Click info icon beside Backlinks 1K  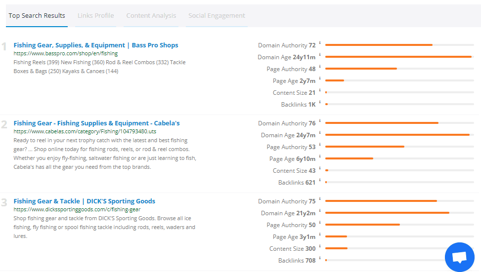pyautogui.click(x=320, y=102)
